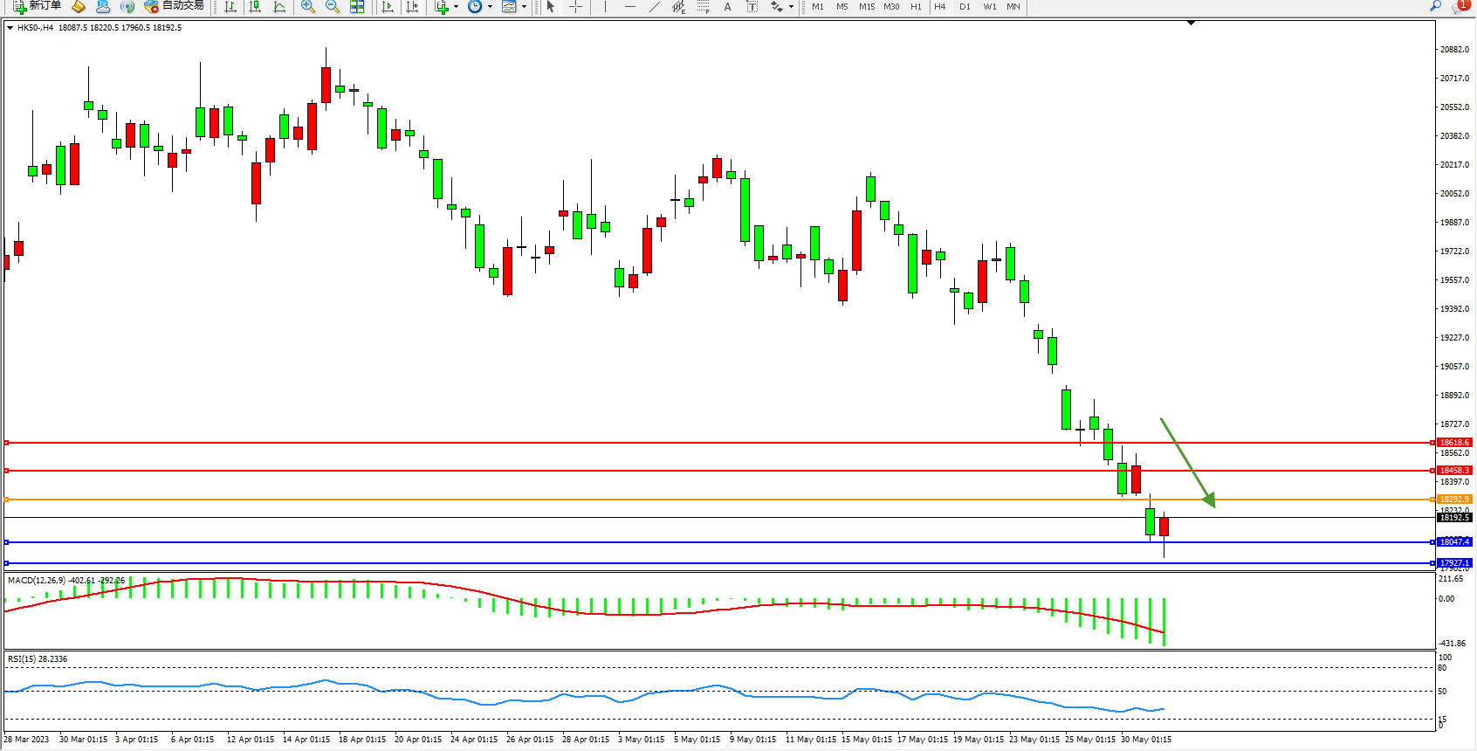Image resolution: width=1477 pixels, height=751 pixels.
Task: Switch chart to candlestick mode
Action: pyautogui.click(x=255, y=7)
